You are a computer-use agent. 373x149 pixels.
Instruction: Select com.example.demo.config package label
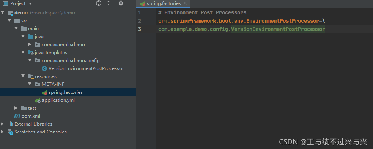tap(71, 61)
